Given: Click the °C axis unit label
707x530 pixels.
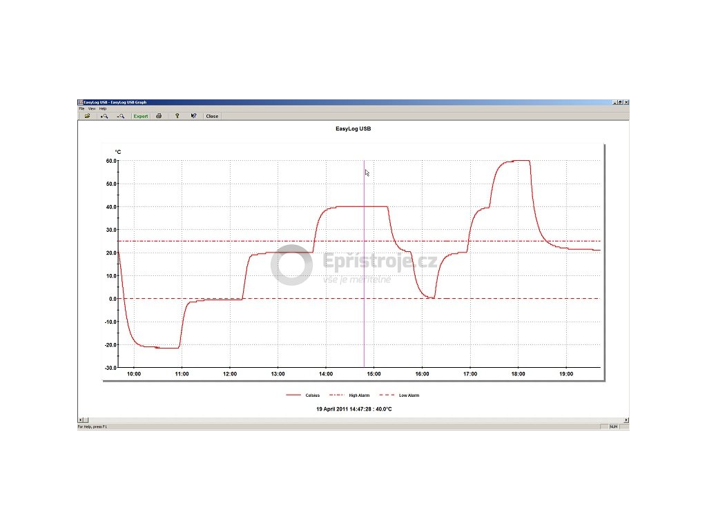Looking at the screenshot, I should pos(117,152).
